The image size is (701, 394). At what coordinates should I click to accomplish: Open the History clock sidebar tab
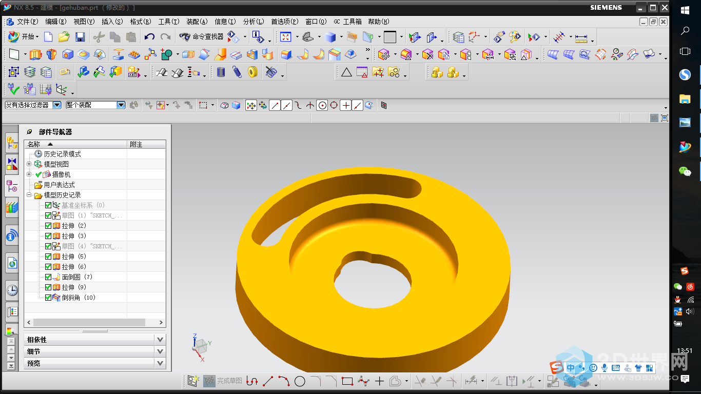[x=12, y=290]
